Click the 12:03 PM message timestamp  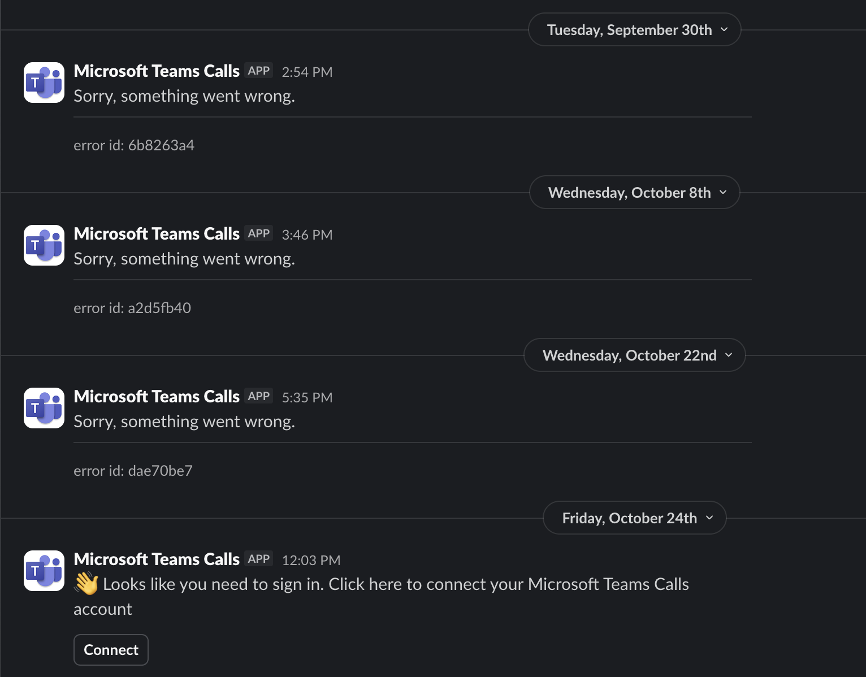click(311, 561)
